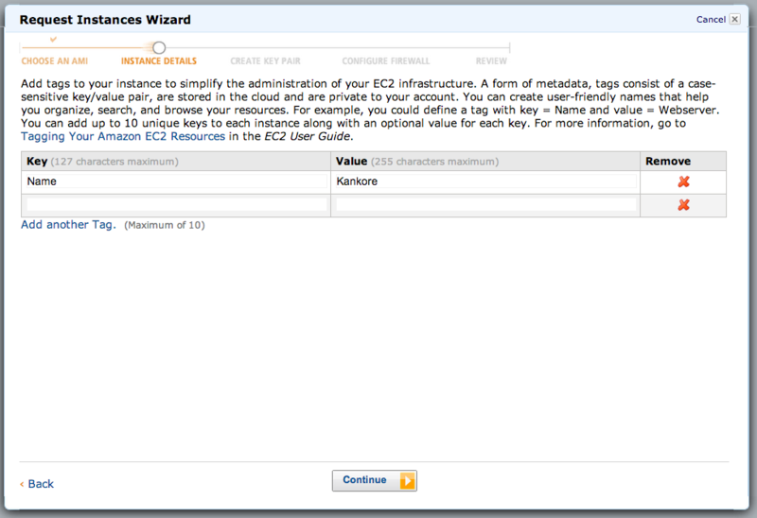Click the Value field containing Kankore
The height and width of the screenshot is (518, 757).
[485, 181]
